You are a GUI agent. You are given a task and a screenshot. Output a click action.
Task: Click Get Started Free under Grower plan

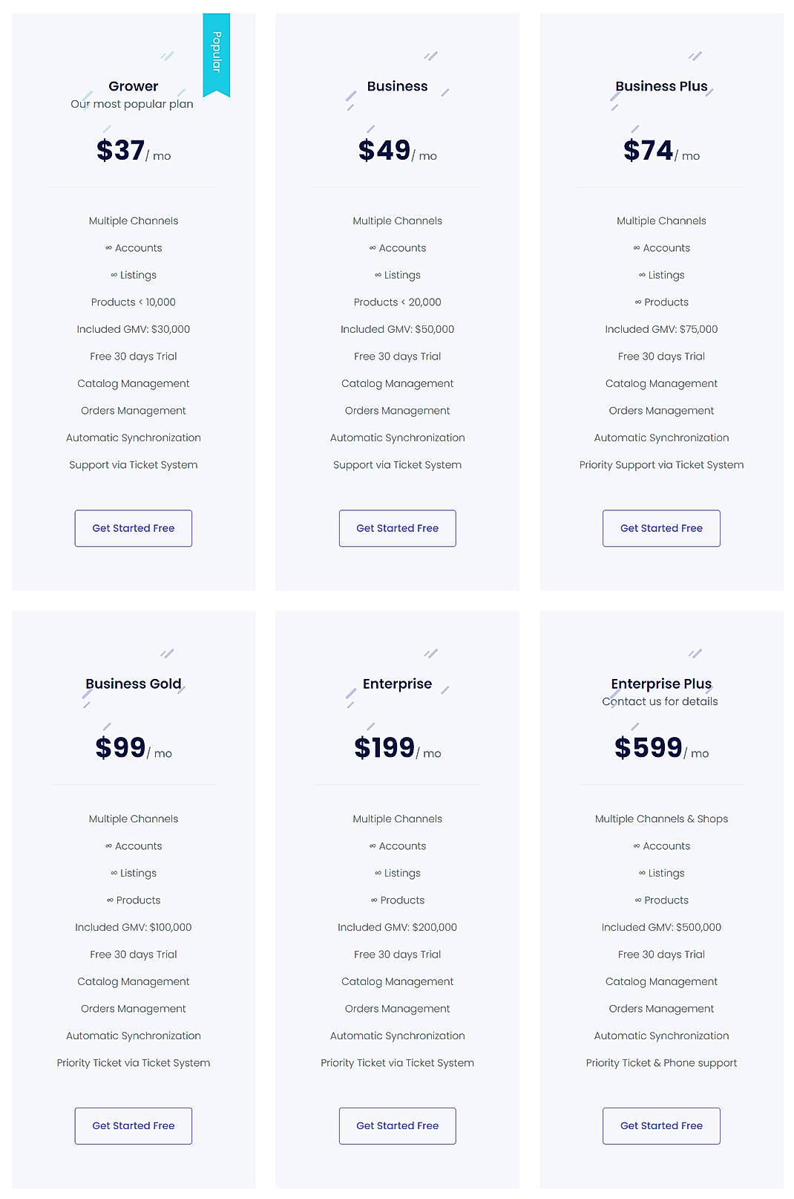tap(133, 528)
